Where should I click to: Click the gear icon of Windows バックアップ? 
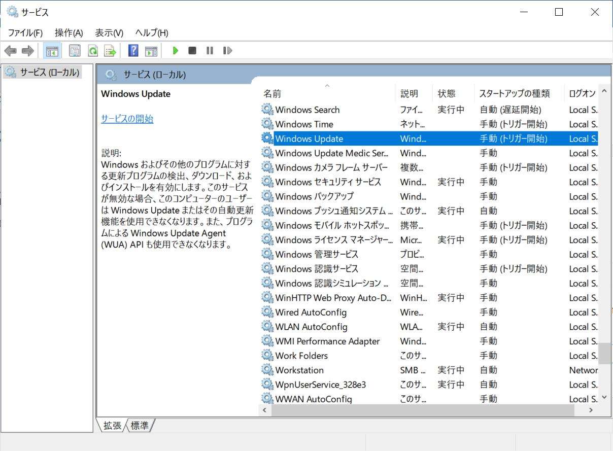tap(267, 196)
